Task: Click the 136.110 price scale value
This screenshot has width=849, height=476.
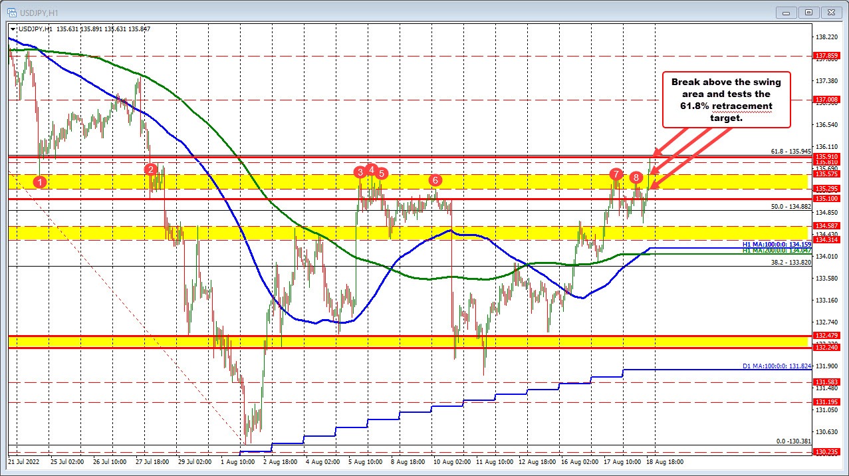Action: 828,146
